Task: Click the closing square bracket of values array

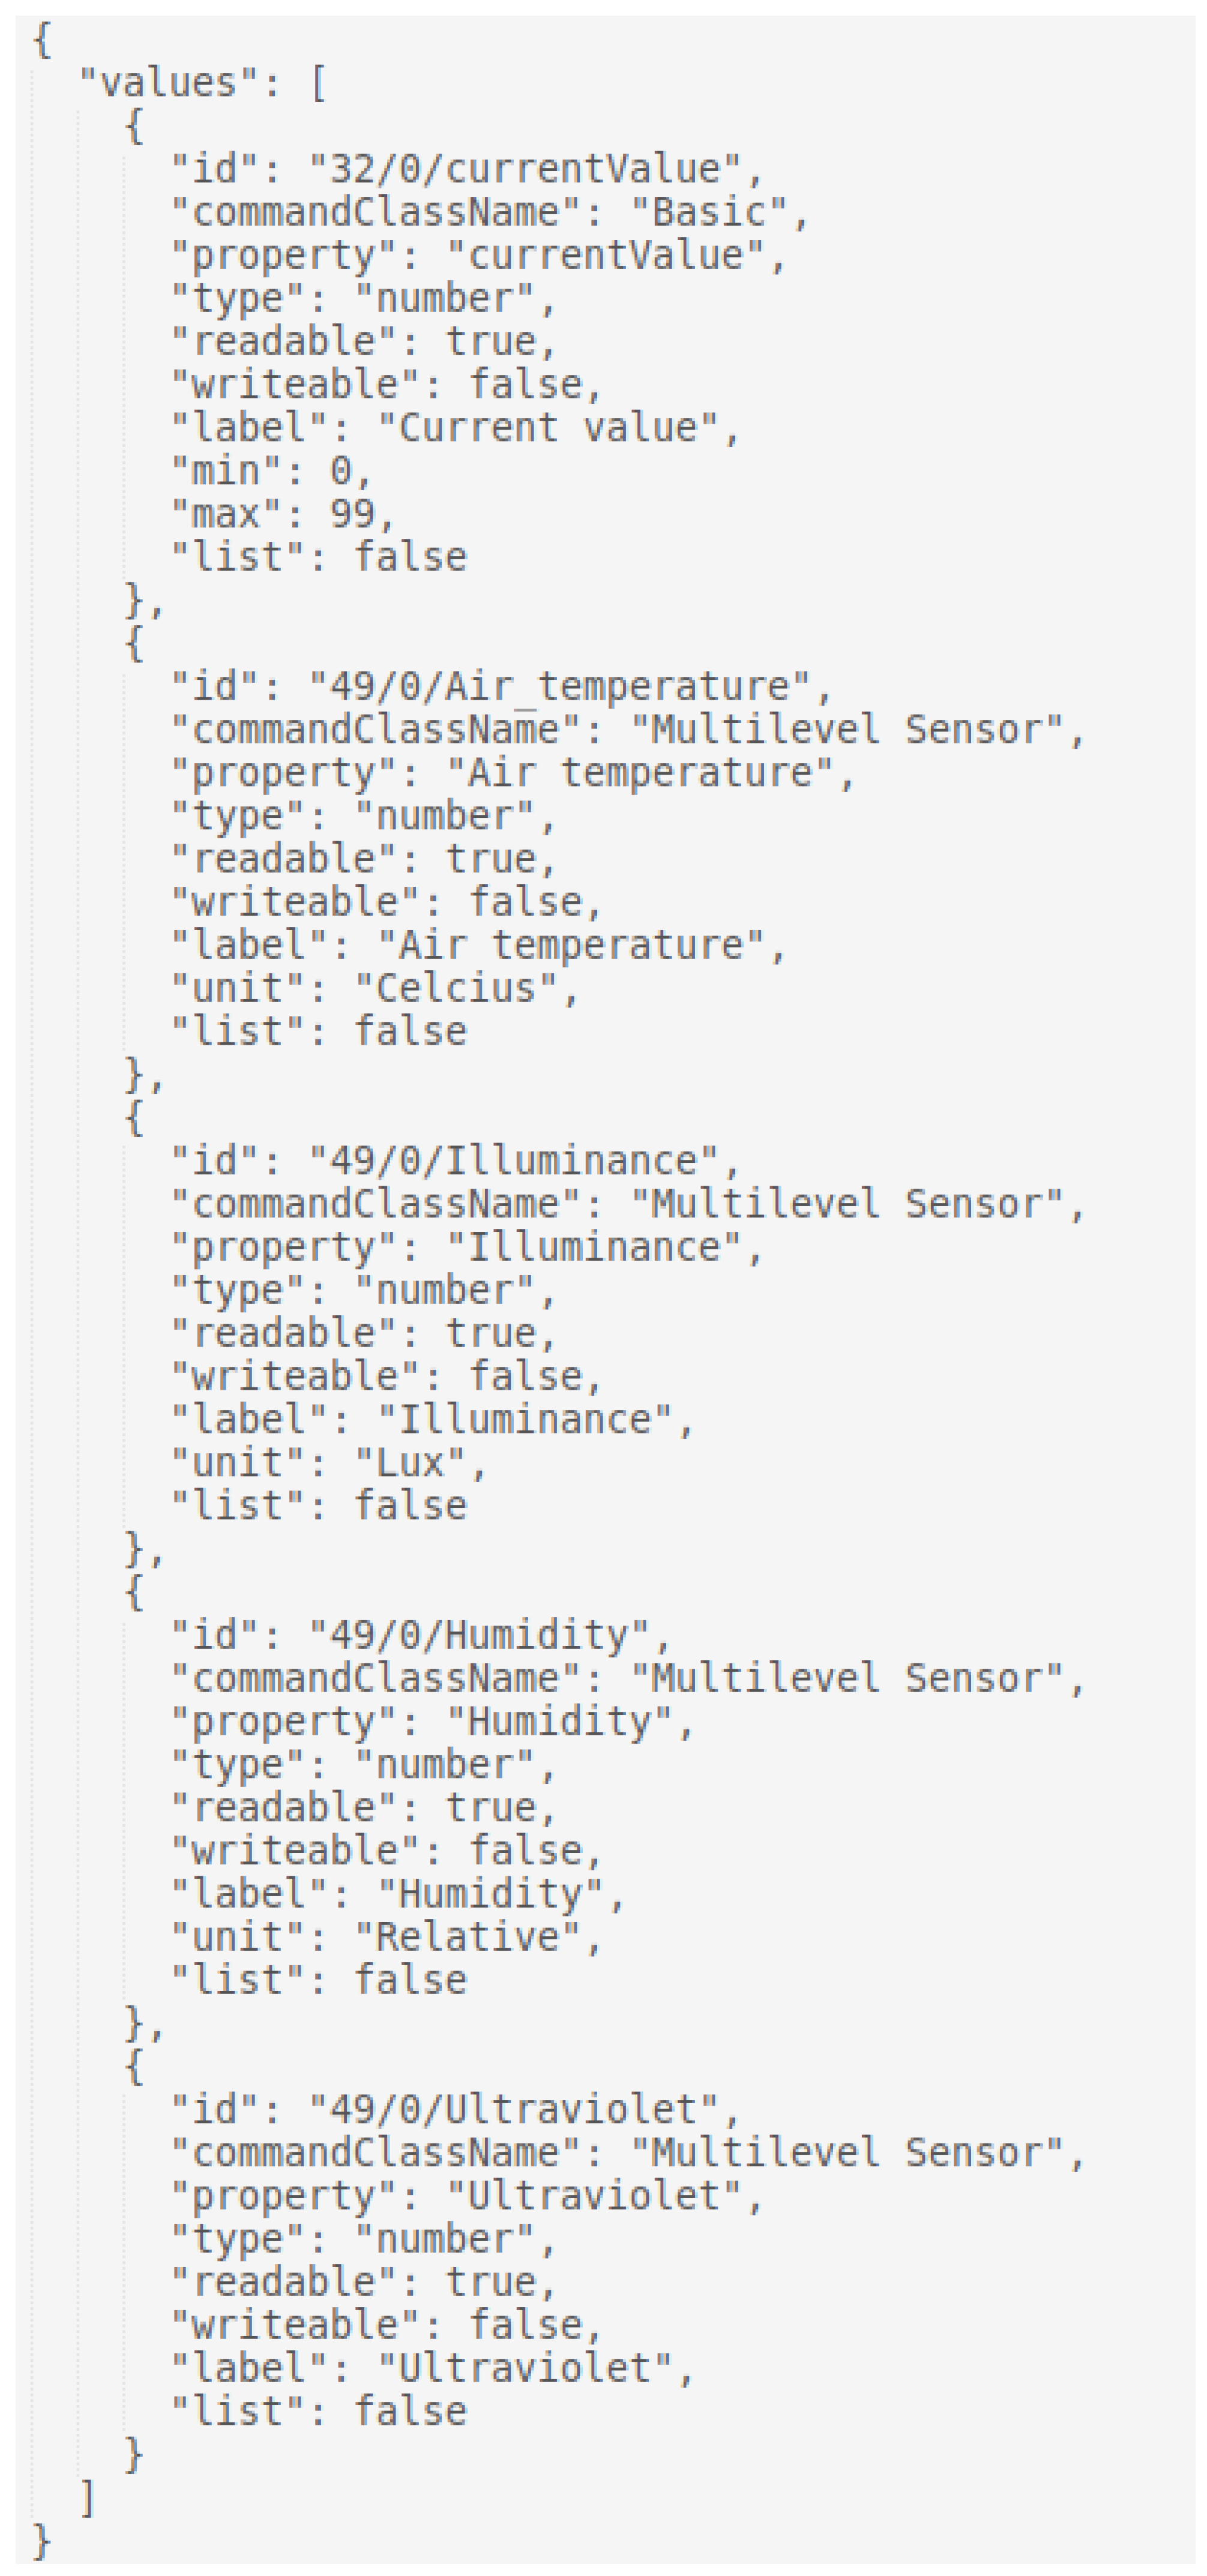Action: tap(88, 2498)
